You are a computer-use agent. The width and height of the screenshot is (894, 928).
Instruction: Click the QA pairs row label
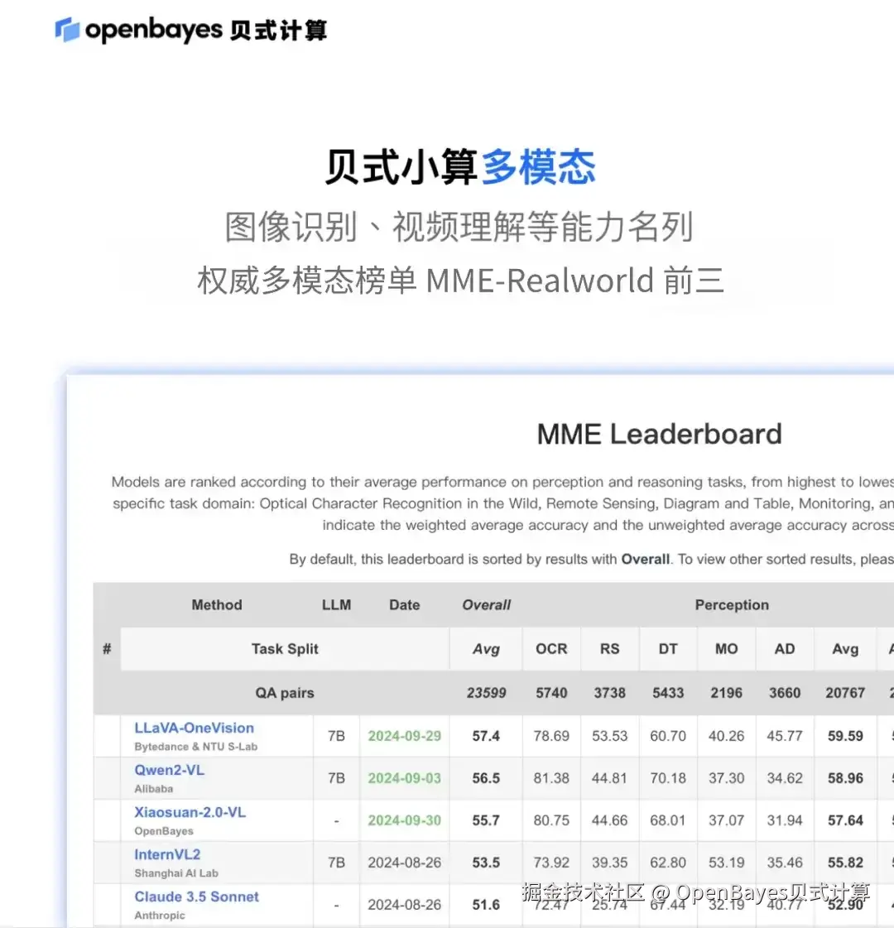pos(285,693)
